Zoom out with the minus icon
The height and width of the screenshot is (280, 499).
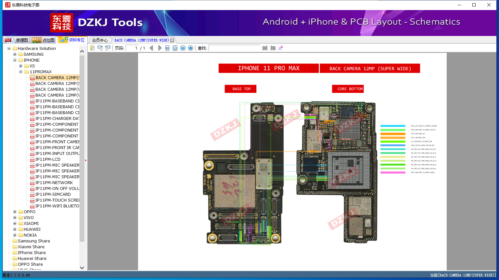click(x=183, y=48)
